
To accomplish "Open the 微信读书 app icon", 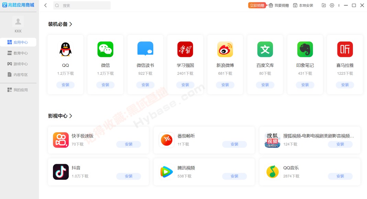I will (145, 49).
